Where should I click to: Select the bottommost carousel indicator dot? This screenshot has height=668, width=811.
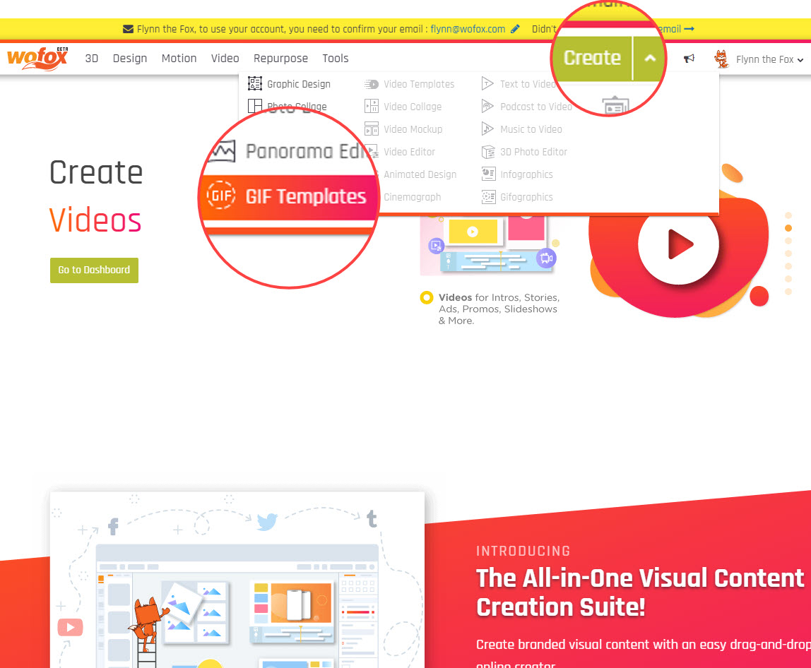point(788,292)
